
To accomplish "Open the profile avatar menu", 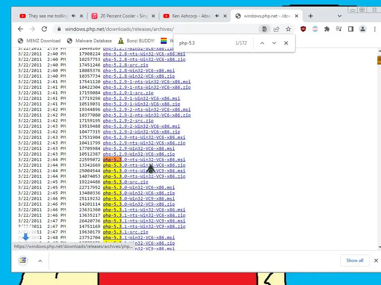I will point(363,29).
